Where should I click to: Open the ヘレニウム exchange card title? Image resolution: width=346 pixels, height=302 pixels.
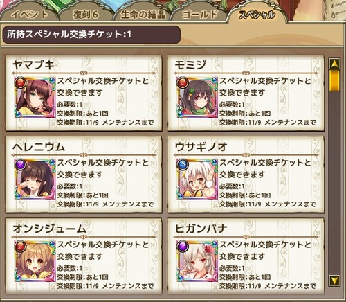[x=39, y=147]
